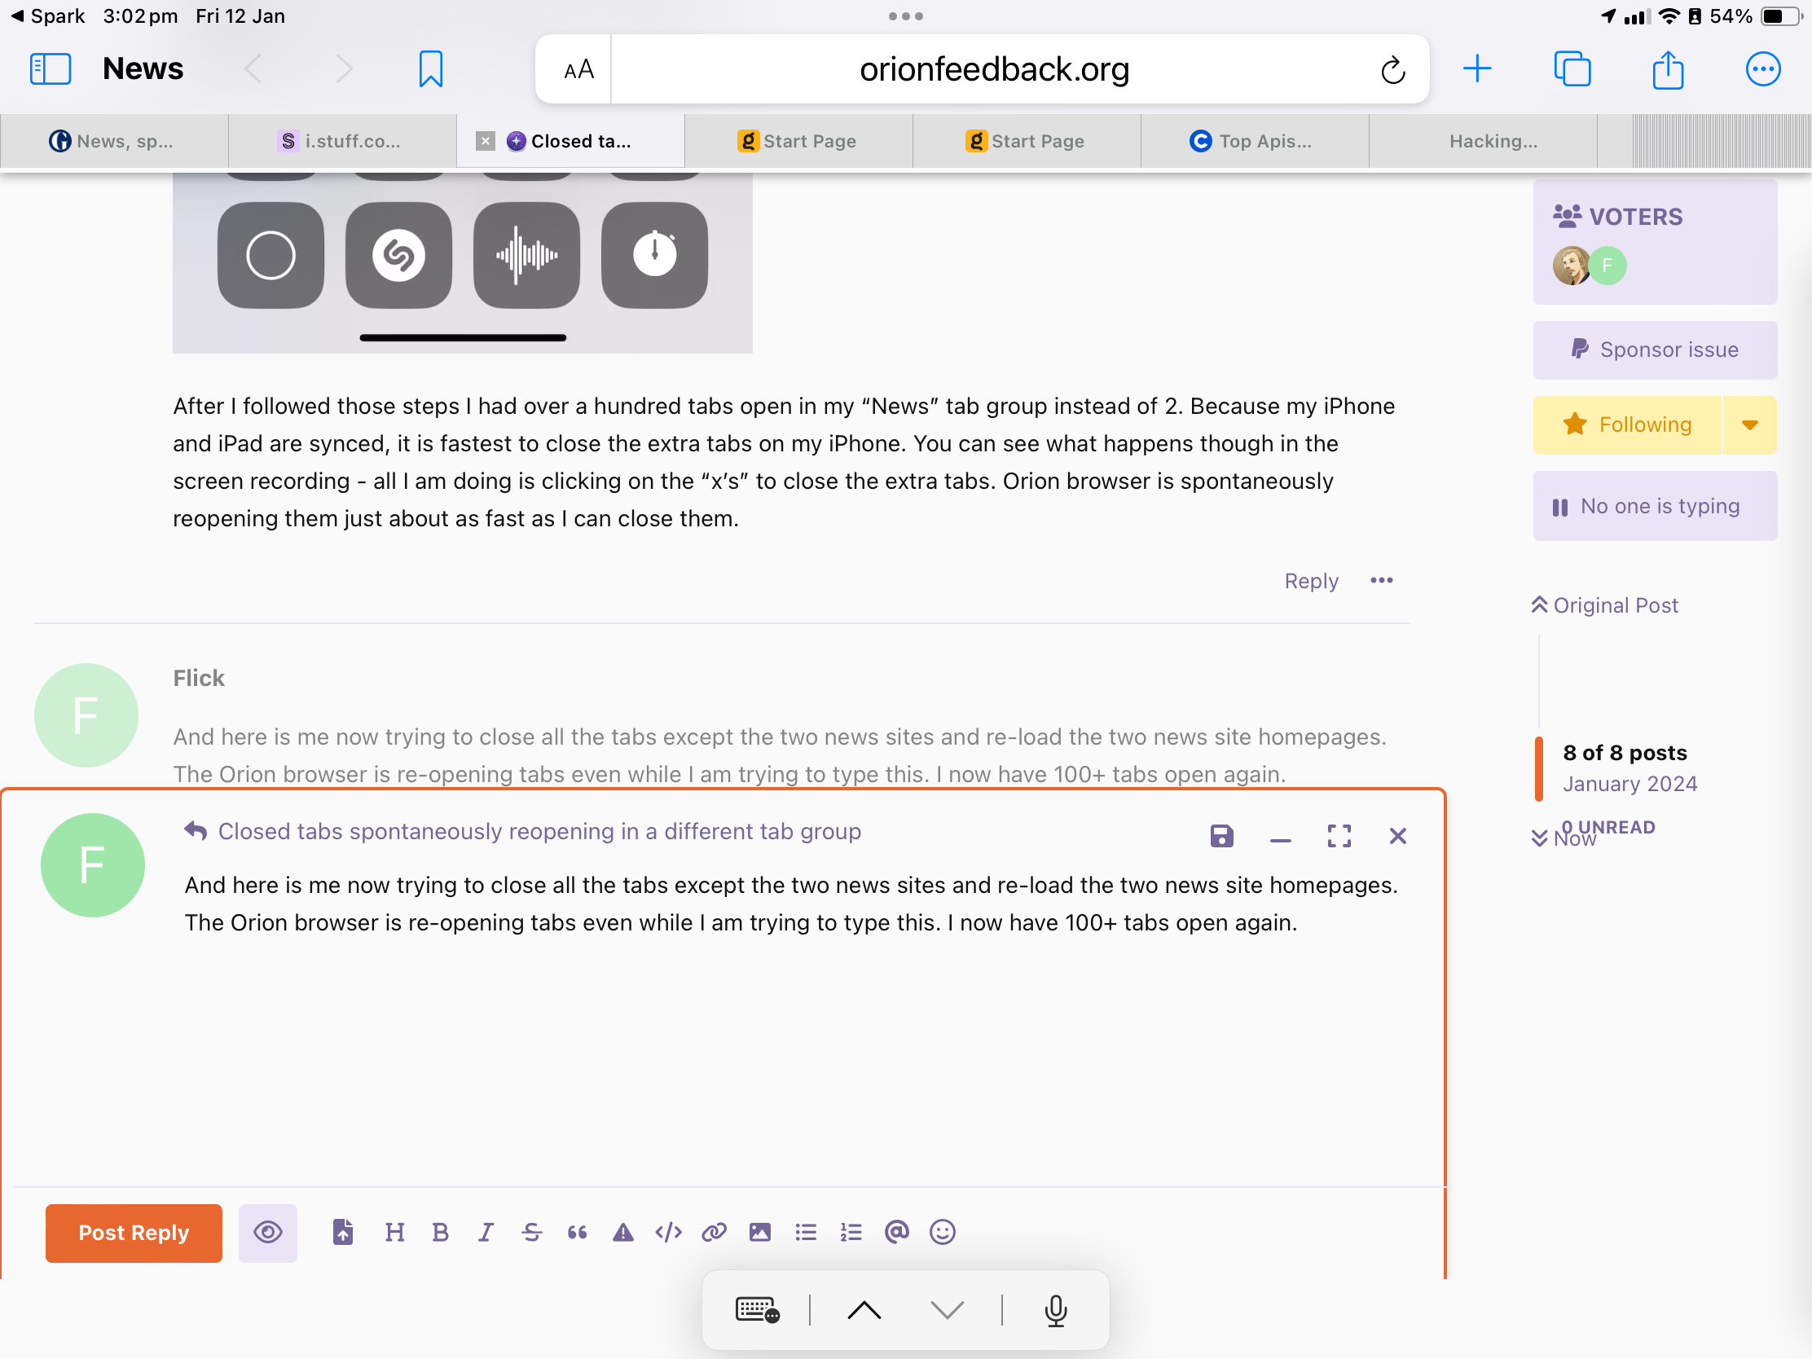Click the Bold formatting icon
Viewport: 1812px width, 1359px height.
click(x=441, y=1232)
